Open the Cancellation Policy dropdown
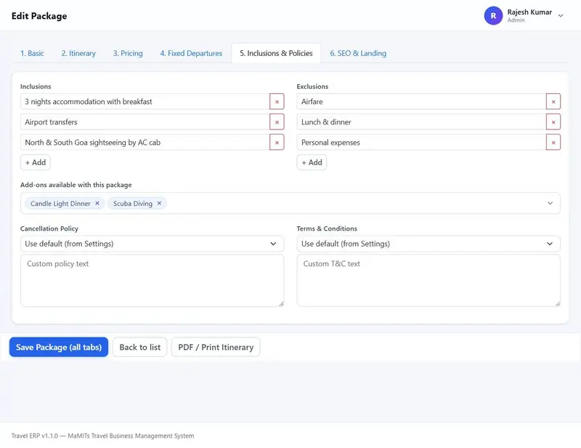The width and height of the screenshot is (581, 448). (x=153, y=244)
